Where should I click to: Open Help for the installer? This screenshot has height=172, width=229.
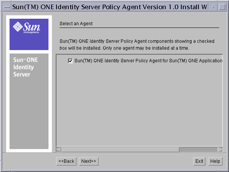[215, 161]
